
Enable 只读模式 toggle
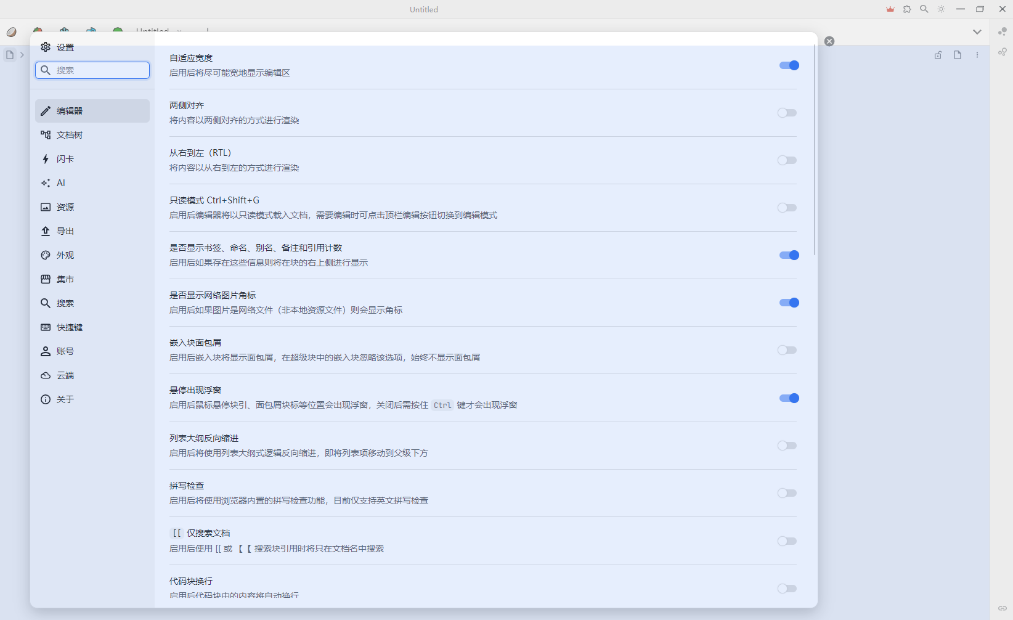click(x=787, y=208)
